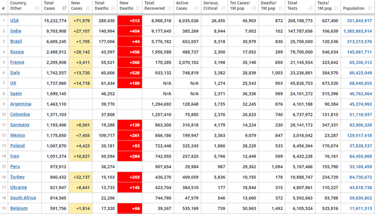Image resolution: width=384 pixels, height=214 pixels.
Task: Click sort arrows beside Population header
Action: coord(370,8)
